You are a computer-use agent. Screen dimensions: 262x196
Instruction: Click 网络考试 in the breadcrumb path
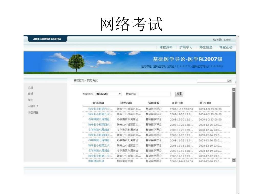(x=92, y=81)
